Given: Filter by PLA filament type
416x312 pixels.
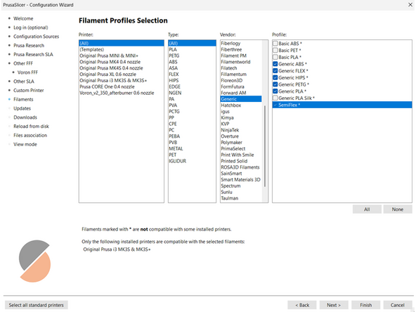Looking at the screenshot, I should coord(192,50).
